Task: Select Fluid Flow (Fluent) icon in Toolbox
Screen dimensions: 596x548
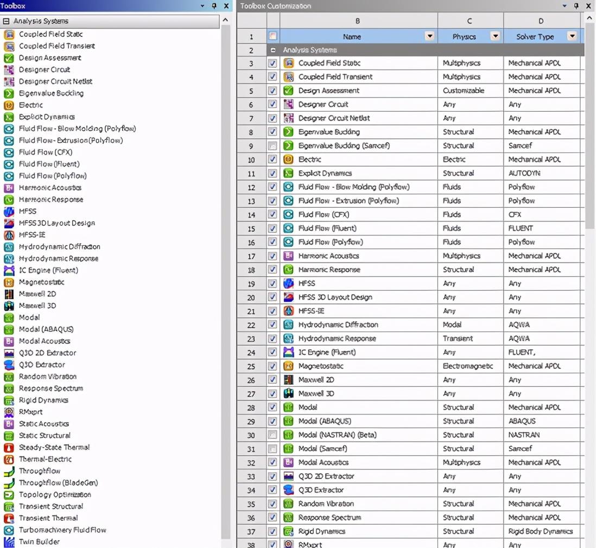Action: [x=9, y=164]
